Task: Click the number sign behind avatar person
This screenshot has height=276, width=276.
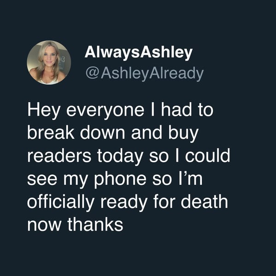Action: 62,59
